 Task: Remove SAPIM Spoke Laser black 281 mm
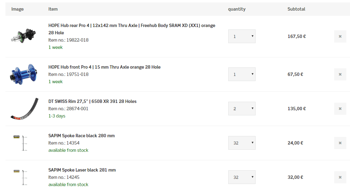click(340, 177)
